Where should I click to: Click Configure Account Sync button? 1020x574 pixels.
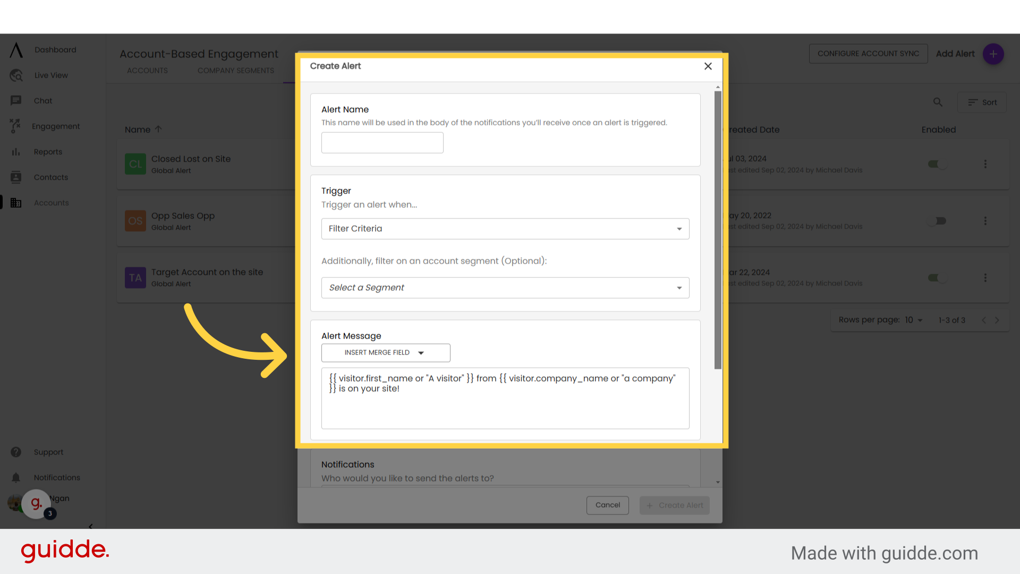click(x=868, y=54)
